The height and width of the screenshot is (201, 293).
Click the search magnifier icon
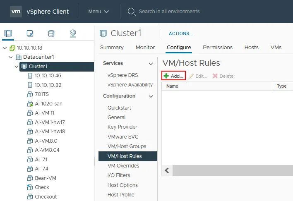pos(132,12)
